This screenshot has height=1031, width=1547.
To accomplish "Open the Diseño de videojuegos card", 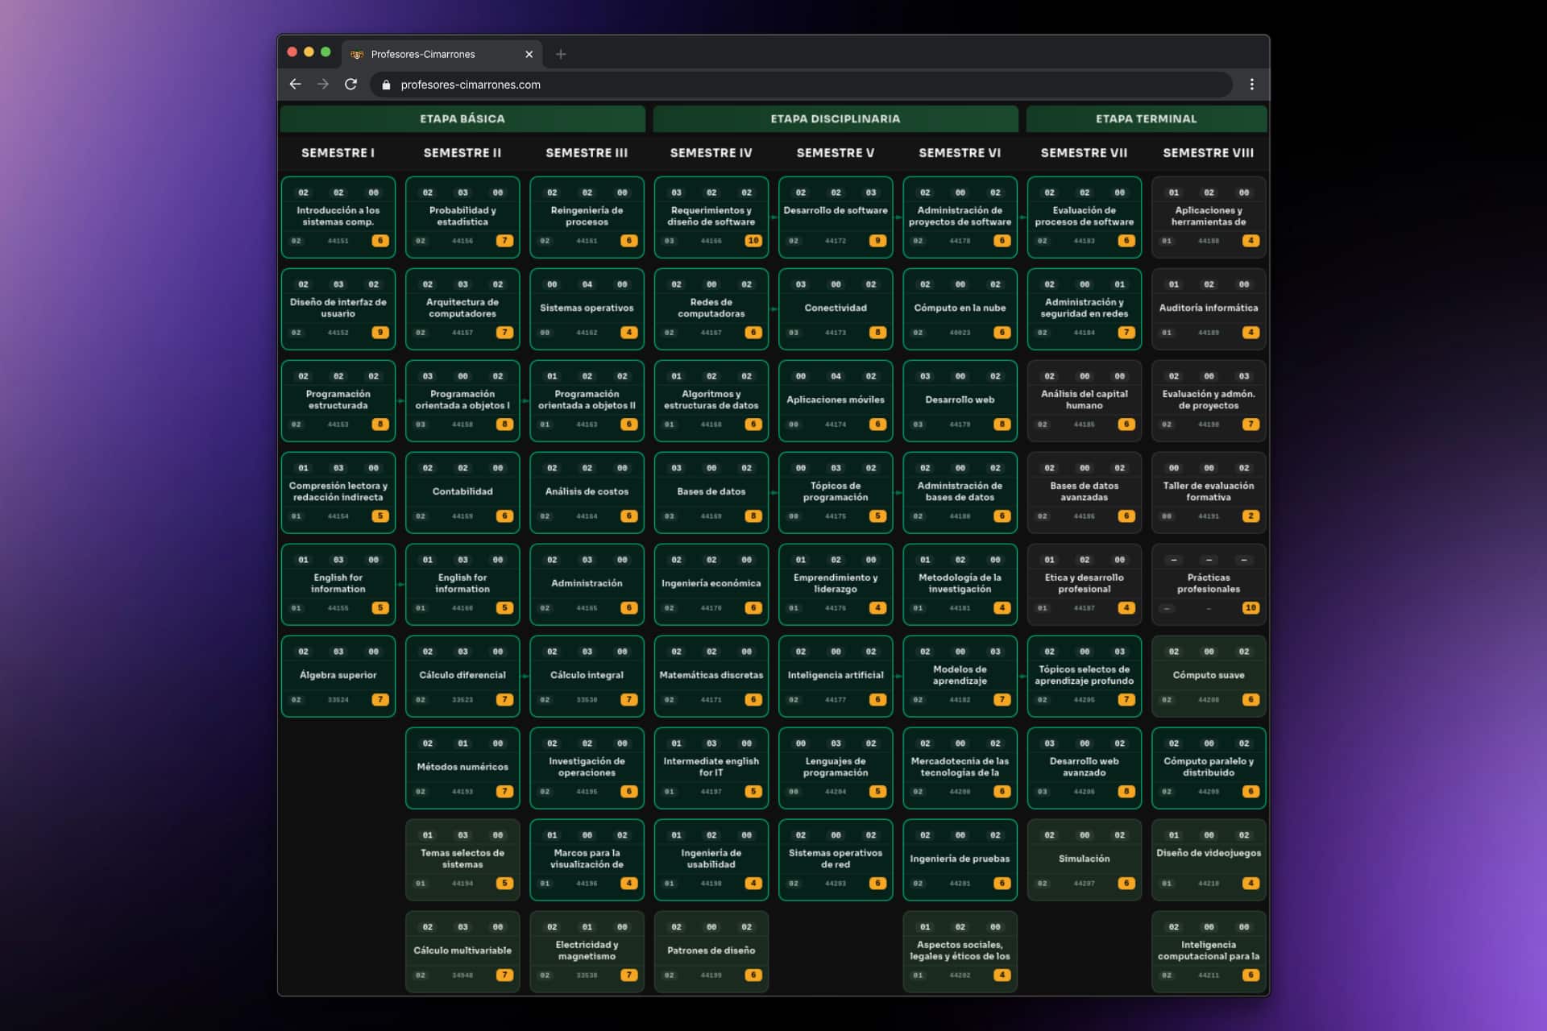I will 1209,859.
